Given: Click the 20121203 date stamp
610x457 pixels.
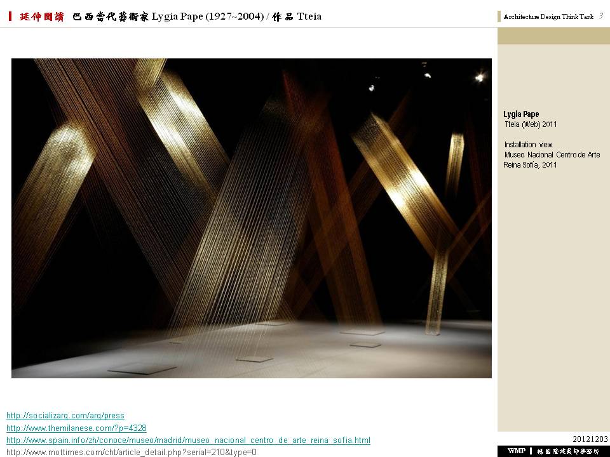Looking at the screenshot, I should pos(590,439).
